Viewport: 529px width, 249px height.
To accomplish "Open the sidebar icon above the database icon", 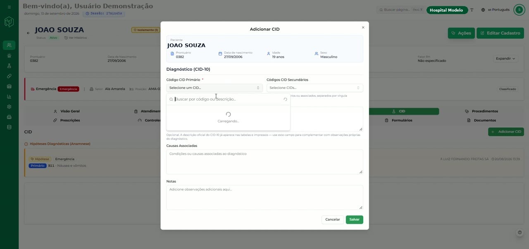I will [x=9, y=117].
